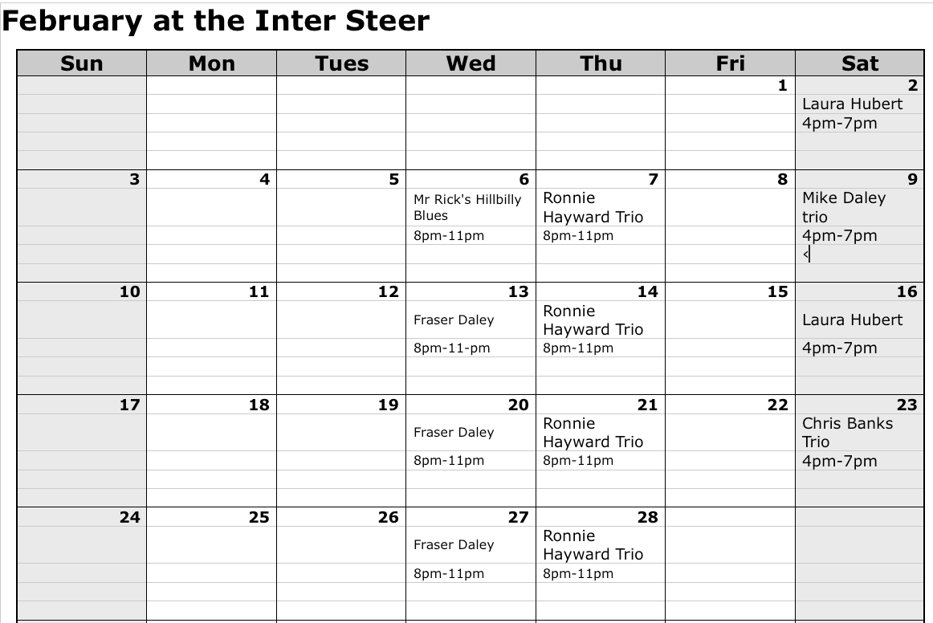Viewport: 933px width, 623px height.
Task: Click the "February at the Inter Steer" title
Action: click(x=216, y=21)
